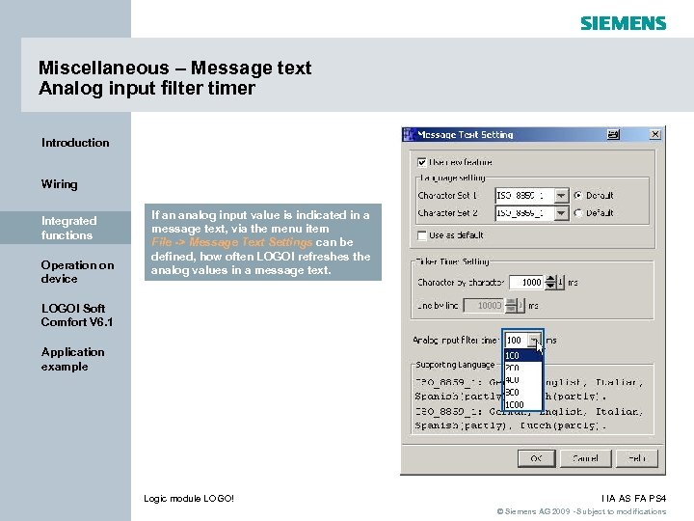The image size is (694, 521).
Task: Click the Siemens logo
Action: [624, 23]
